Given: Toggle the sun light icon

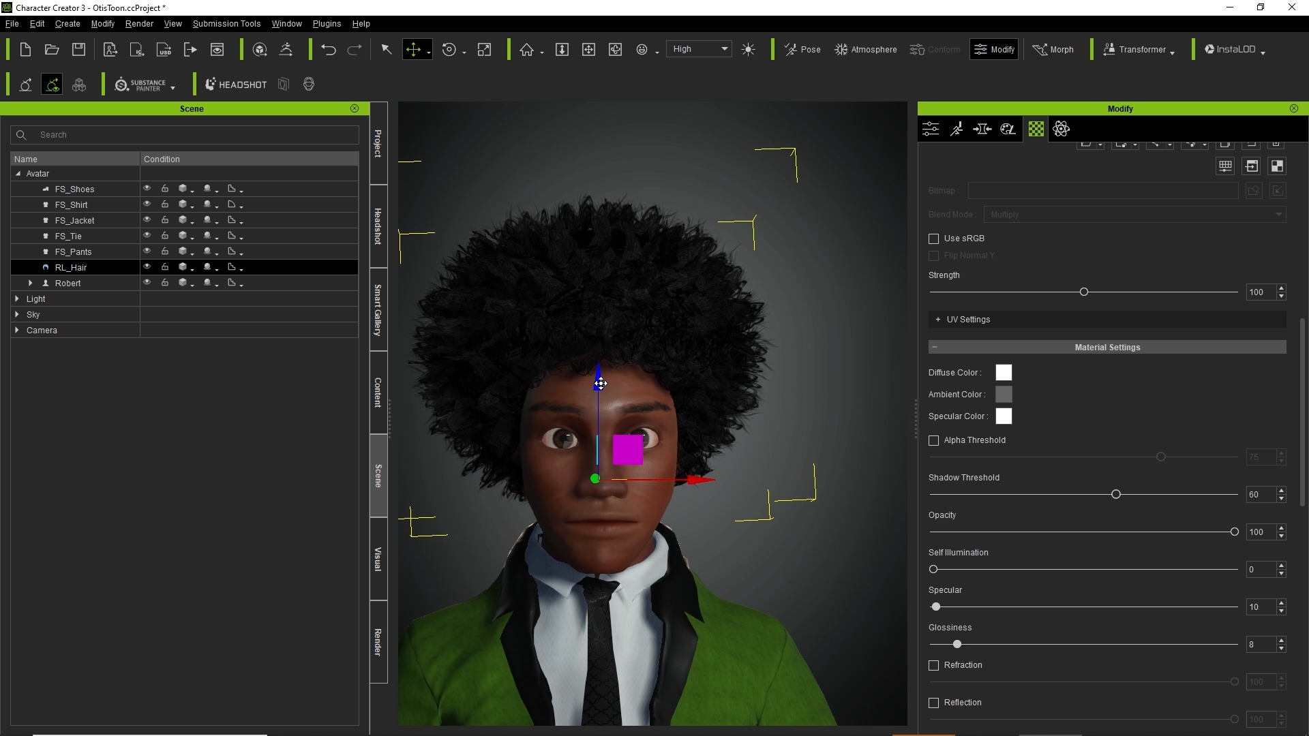Looking at the screenshot, I should click(x=748, y=50).
